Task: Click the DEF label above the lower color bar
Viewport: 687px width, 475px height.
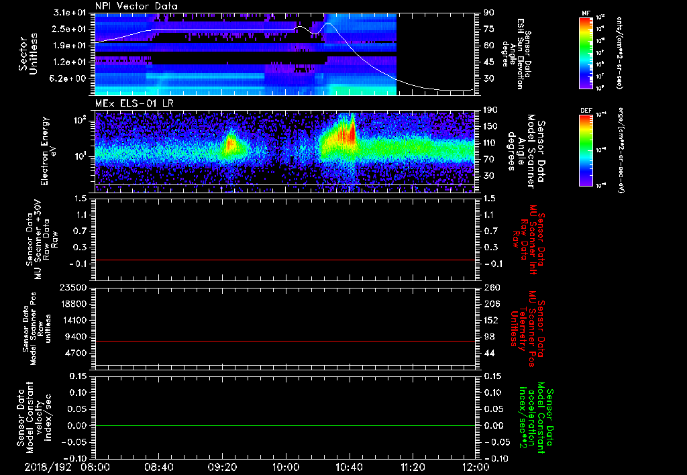Action: tap(586, 111)
